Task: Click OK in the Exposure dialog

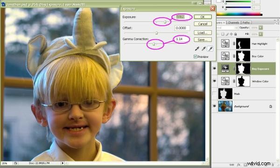Action: pos(203,17)
